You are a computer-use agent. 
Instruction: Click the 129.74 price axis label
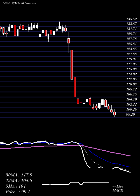132,34
